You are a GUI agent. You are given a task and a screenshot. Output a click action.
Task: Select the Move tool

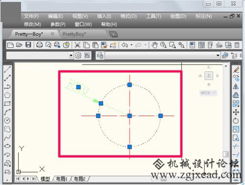click(236, 112)
